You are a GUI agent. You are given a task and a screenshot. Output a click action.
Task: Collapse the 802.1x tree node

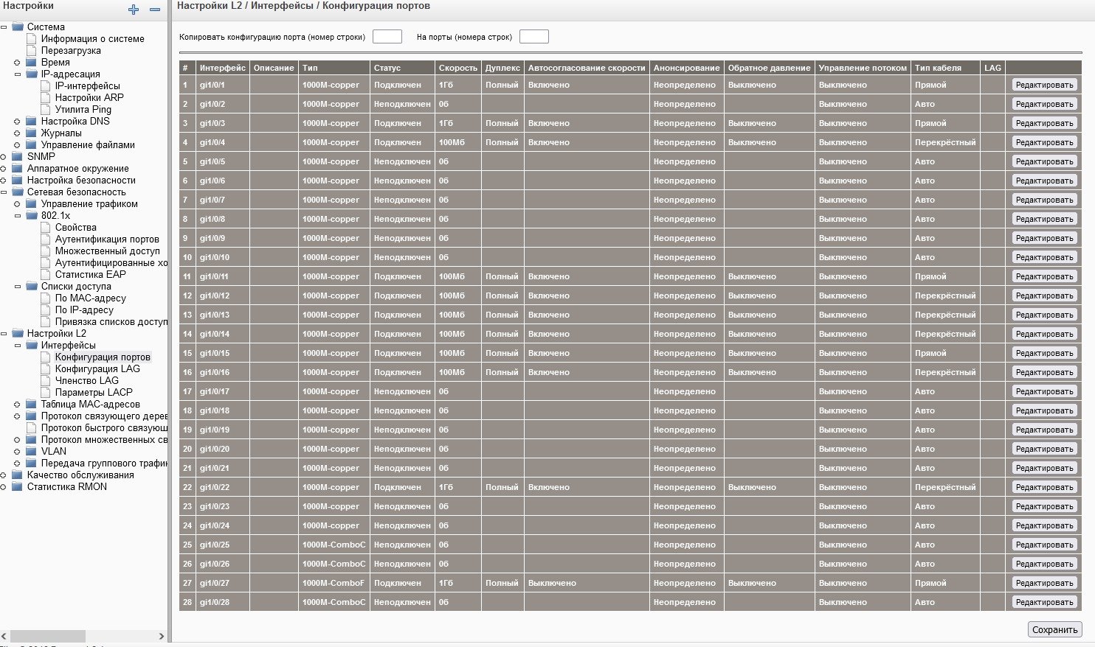(17, 216)
